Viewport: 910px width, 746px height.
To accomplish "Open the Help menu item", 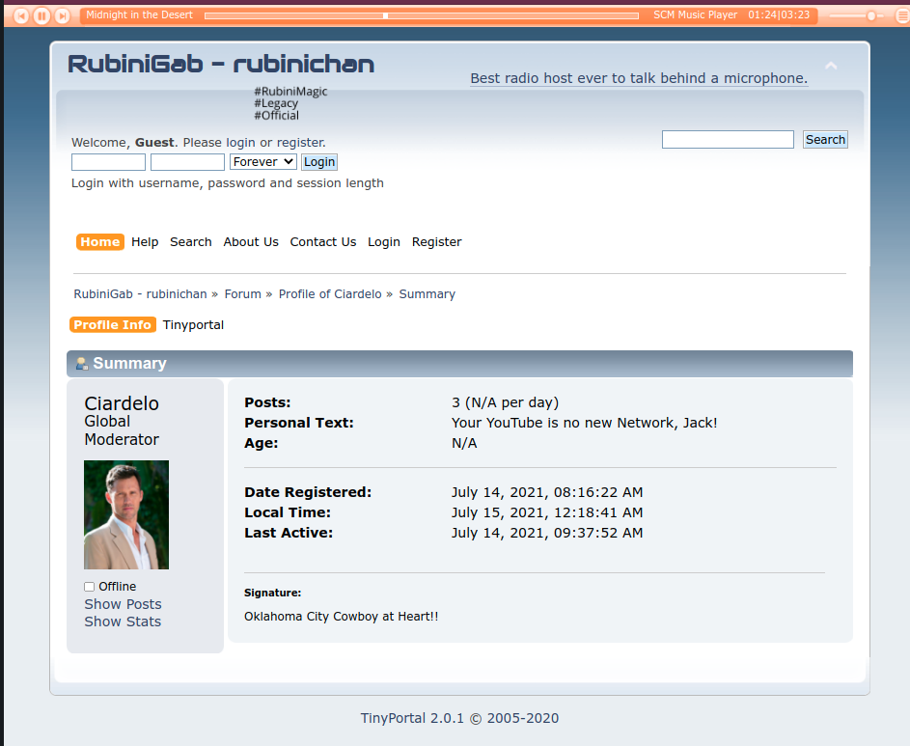I will click(145, 242).
